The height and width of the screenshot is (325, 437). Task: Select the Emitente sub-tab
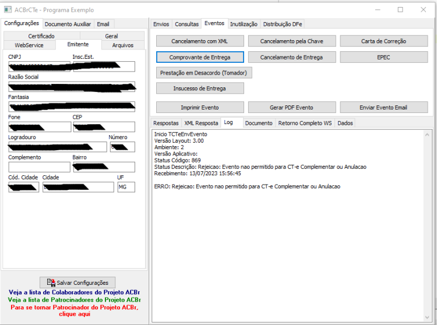coord(78,44)
